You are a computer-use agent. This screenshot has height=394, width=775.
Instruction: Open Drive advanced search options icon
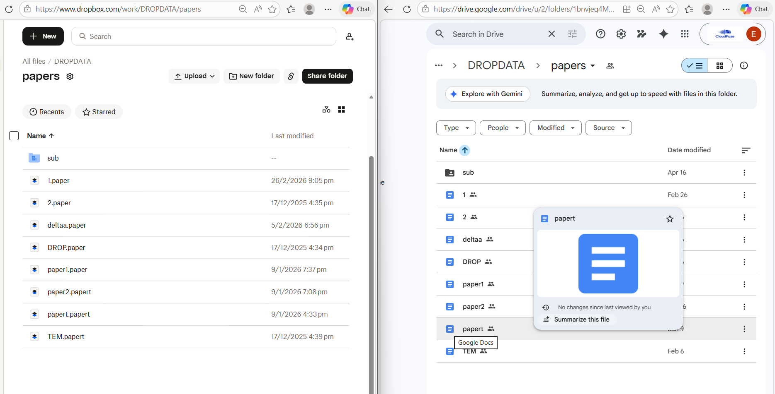coord(572,34)
